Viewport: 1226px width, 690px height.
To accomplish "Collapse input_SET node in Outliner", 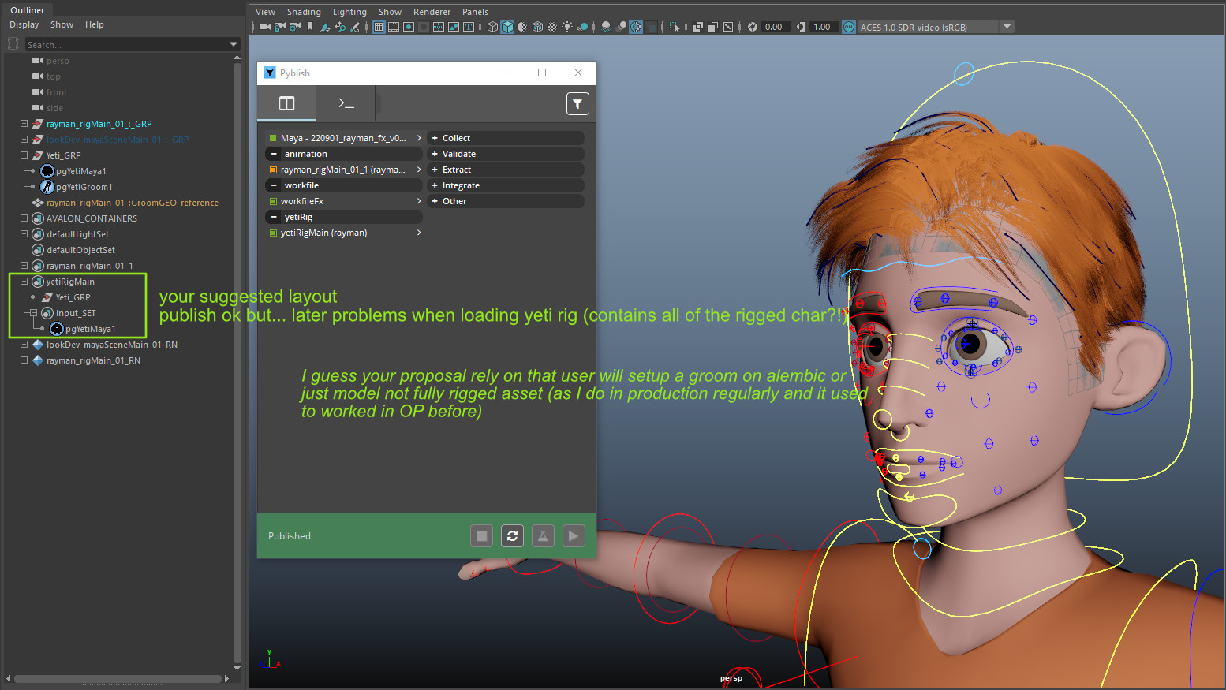I will pyautogui.click(x=33, y=313).
